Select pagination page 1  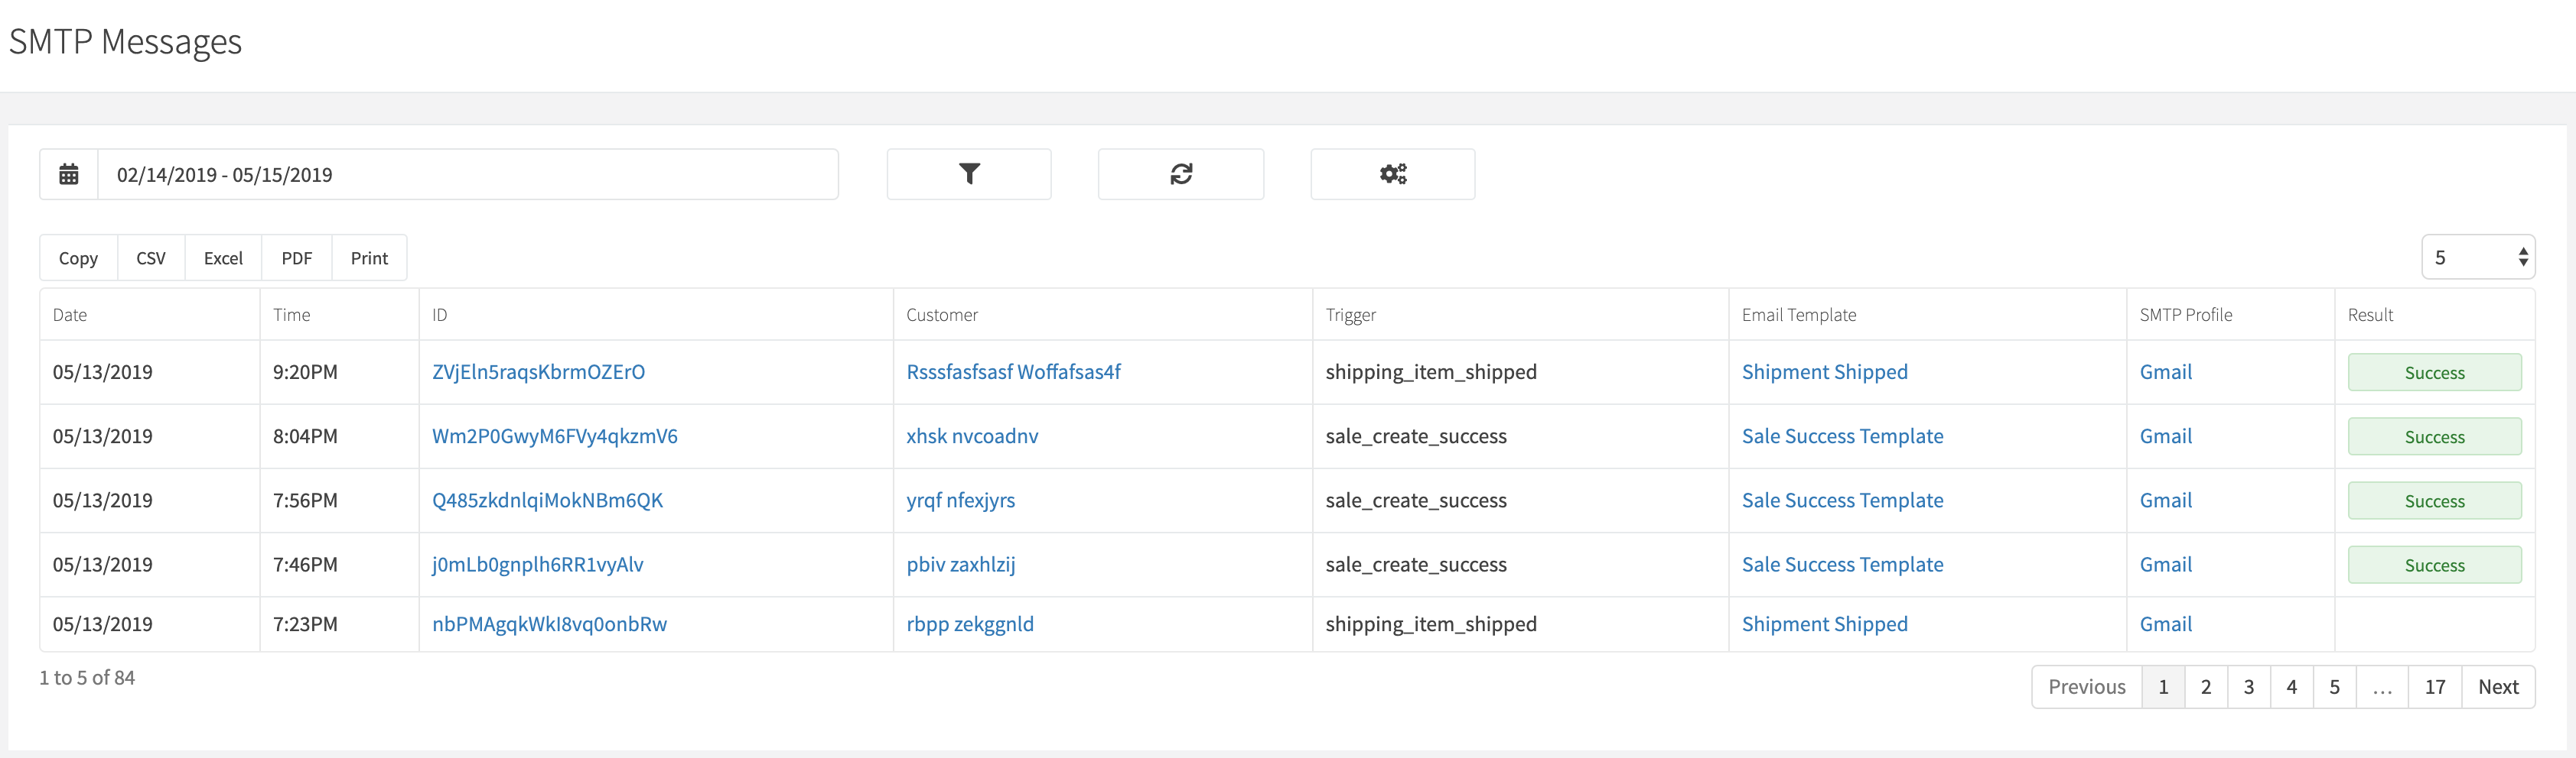point(2163,687)
